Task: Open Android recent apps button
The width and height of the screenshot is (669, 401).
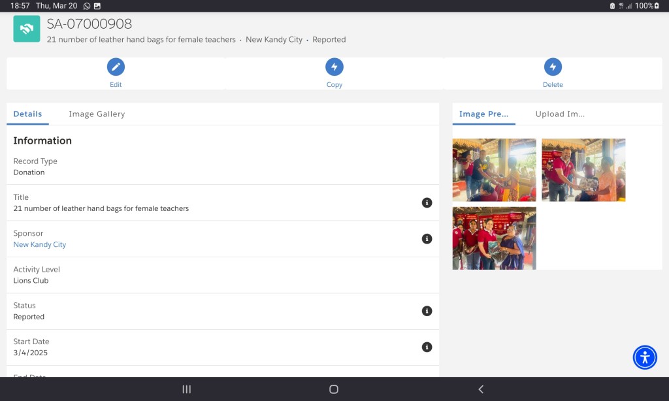Action: [186, 389]
